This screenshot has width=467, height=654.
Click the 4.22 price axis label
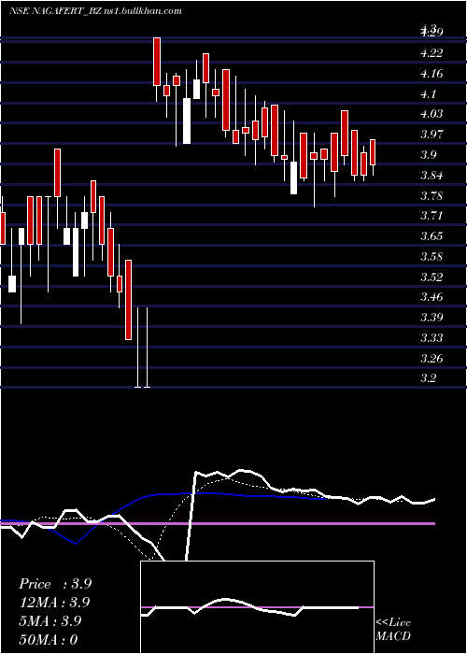pos(431,53)
